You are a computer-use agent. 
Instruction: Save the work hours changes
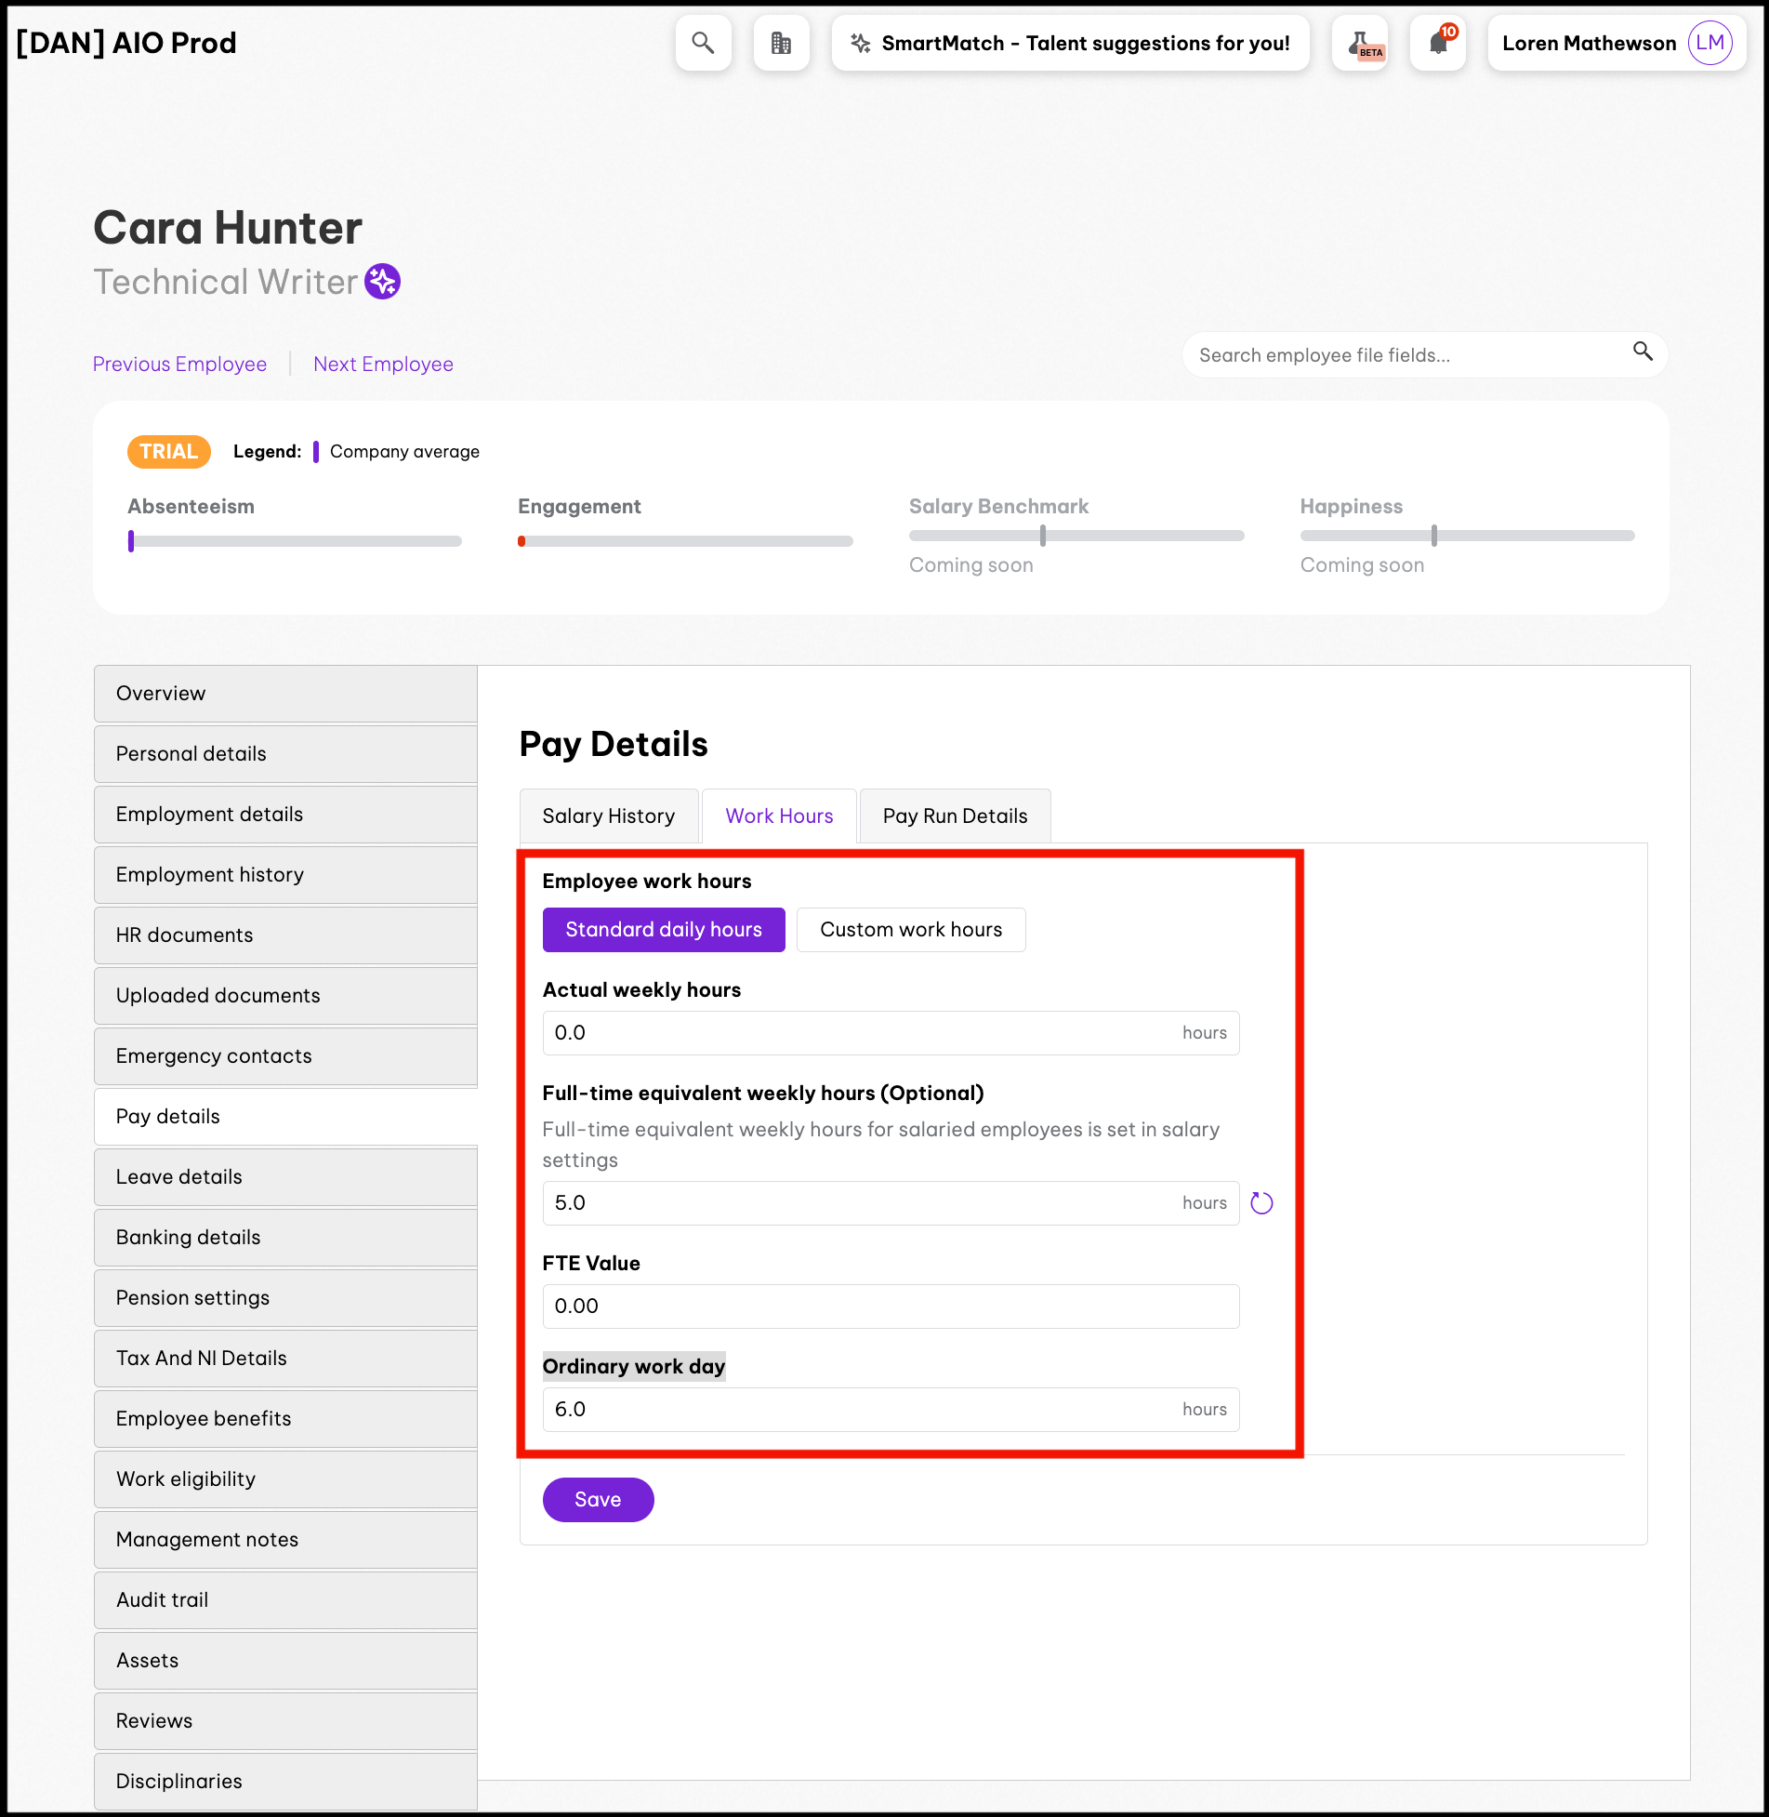(x=598, y=1500)
